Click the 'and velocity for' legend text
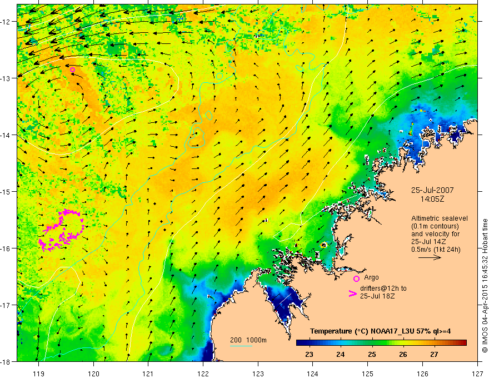 pos(435,234)
